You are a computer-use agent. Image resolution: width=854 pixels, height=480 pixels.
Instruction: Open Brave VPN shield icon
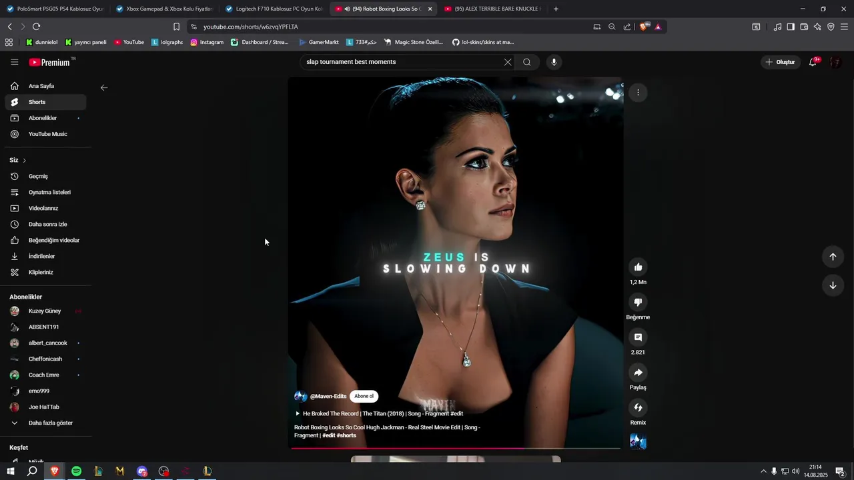[831, 27]
